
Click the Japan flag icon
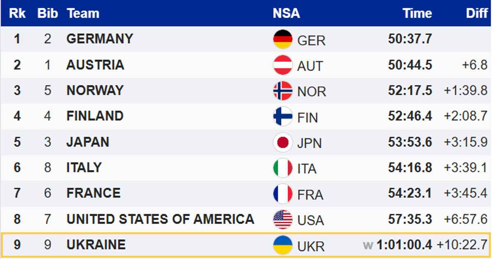coord(282,142)
